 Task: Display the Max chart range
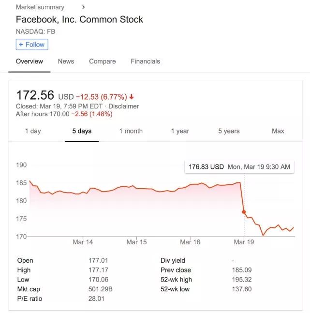click(x=278, y=131)
